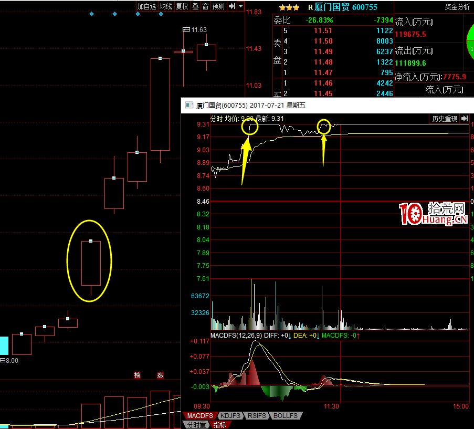Click the third blue diamond event marker
The width and height of the screenshot is (474, 429).
138,14
